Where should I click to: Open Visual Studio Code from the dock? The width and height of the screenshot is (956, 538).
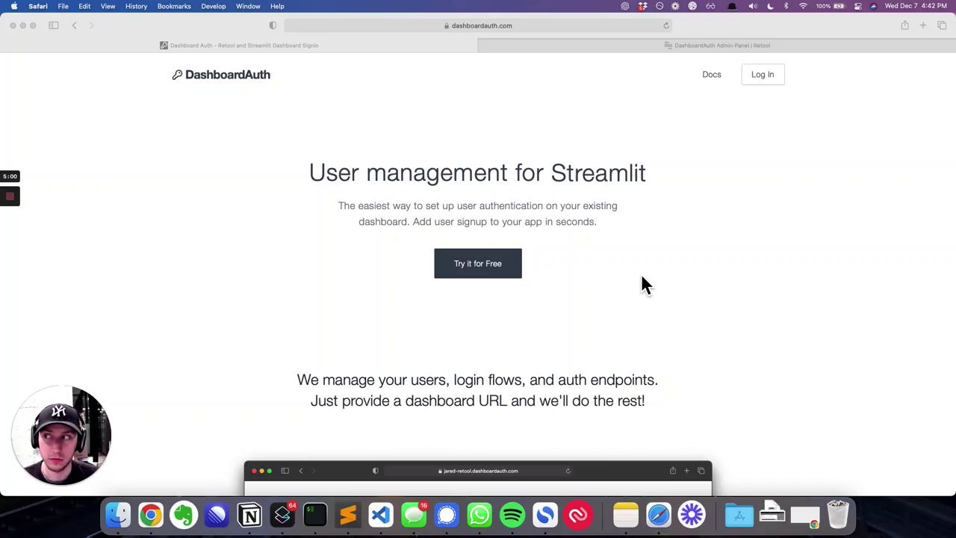point(381,515)
